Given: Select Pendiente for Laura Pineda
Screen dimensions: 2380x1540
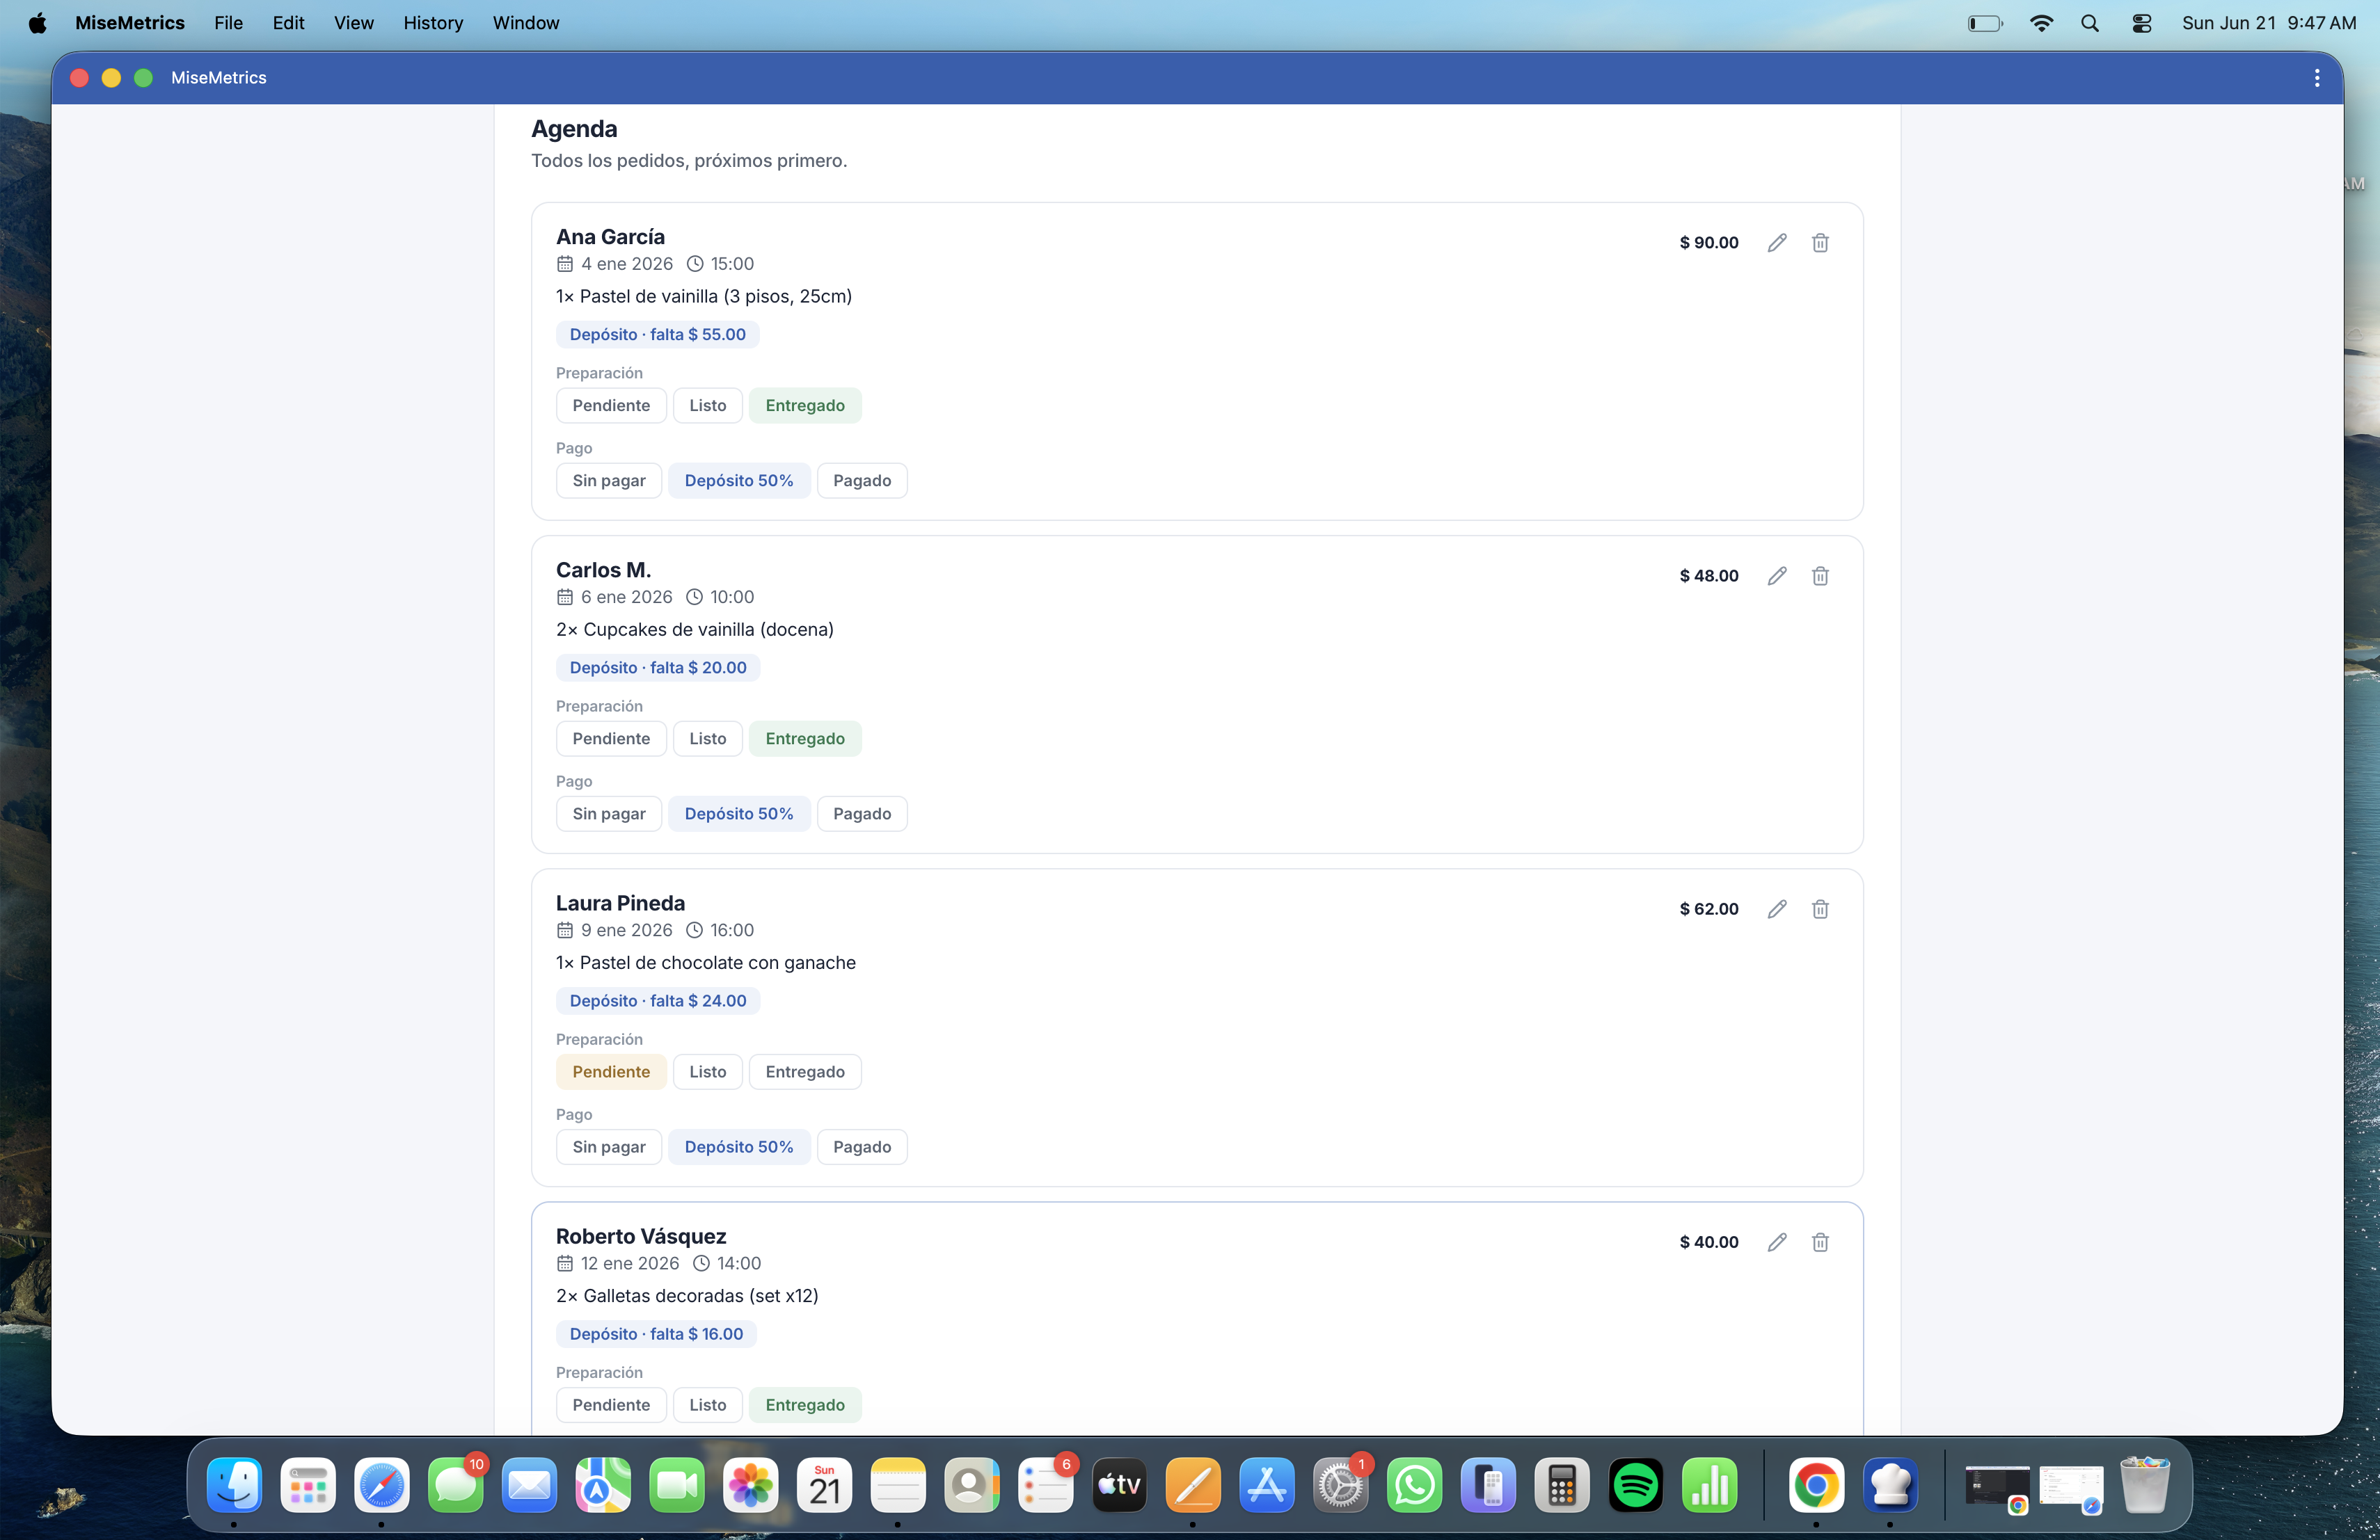Looking at the screenshot, I should tap(611, 1071).
